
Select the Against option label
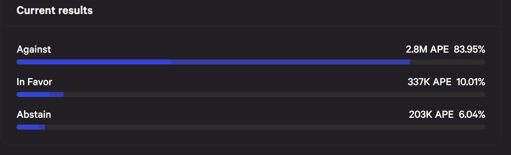34,49
